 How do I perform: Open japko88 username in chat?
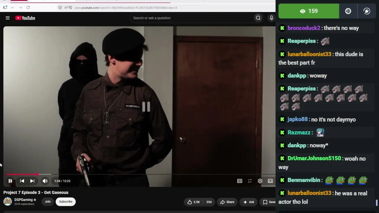coord(298,120)
